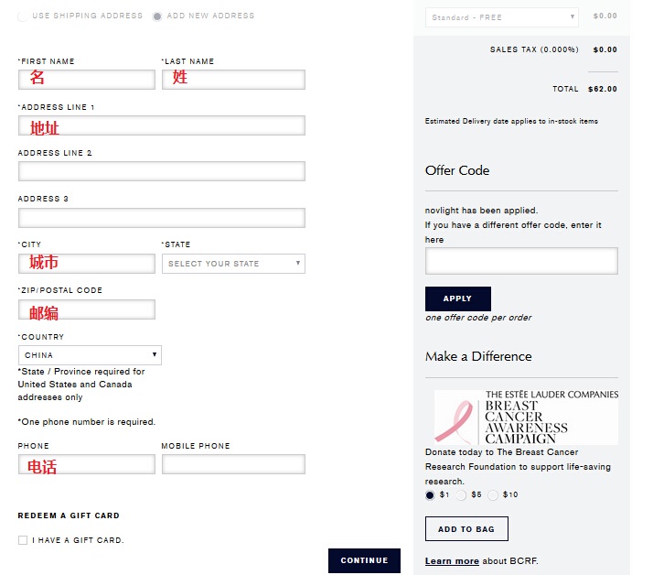Click the Add to Bag donation button

click(466, 528)
